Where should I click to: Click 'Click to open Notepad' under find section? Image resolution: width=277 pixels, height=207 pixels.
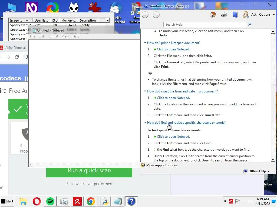point(173,137)
